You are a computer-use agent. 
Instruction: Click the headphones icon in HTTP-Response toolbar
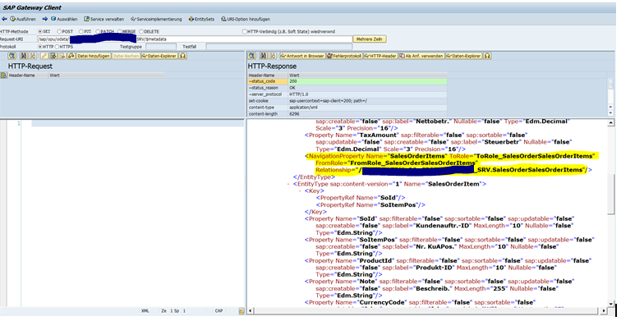point(487,56)
